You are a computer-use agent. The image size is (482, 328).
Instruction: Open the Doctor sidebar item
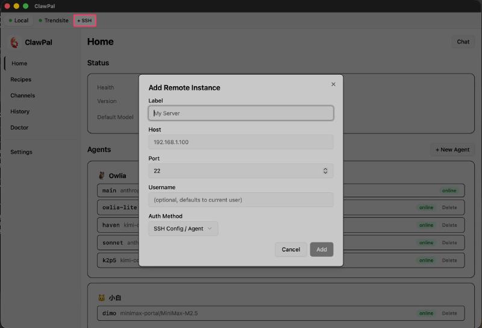tap(19, 128)
